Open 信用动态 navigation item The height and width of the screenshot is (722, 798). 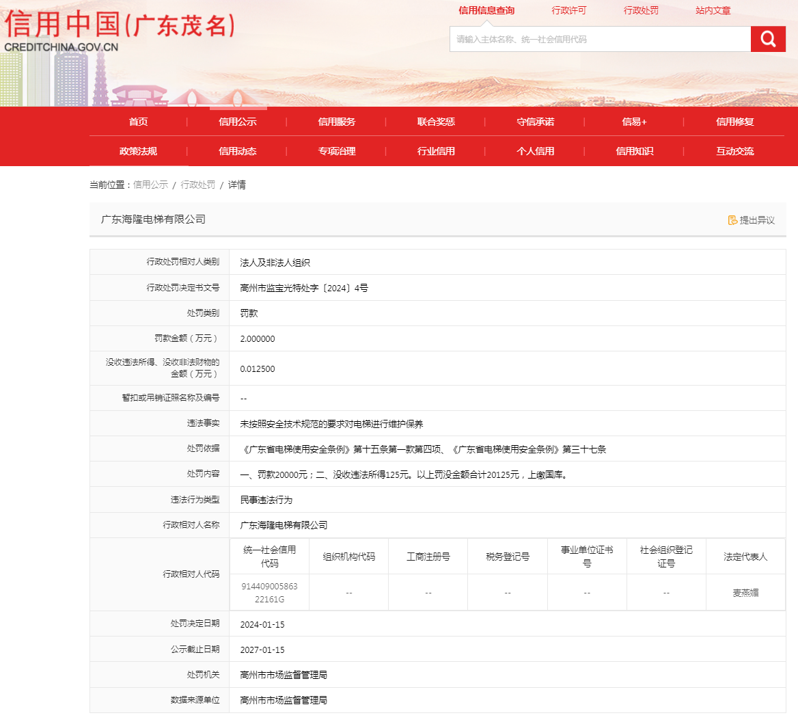[238, 151]
